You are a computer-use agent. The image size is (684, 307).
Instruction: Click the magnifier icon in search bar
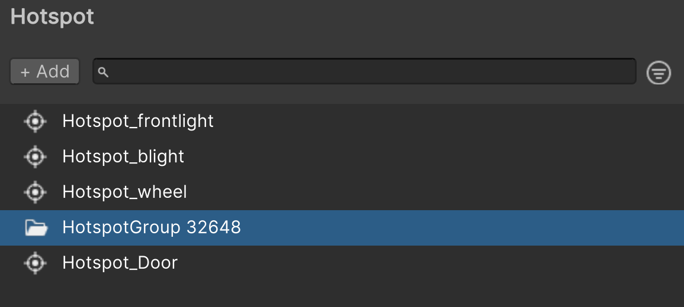103,72
